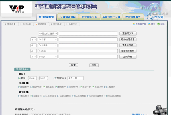This screenshot has width=171, height=115.
Task: Open the 更多帮助 link
Action: pyautogui.click(x=138, y=114)
